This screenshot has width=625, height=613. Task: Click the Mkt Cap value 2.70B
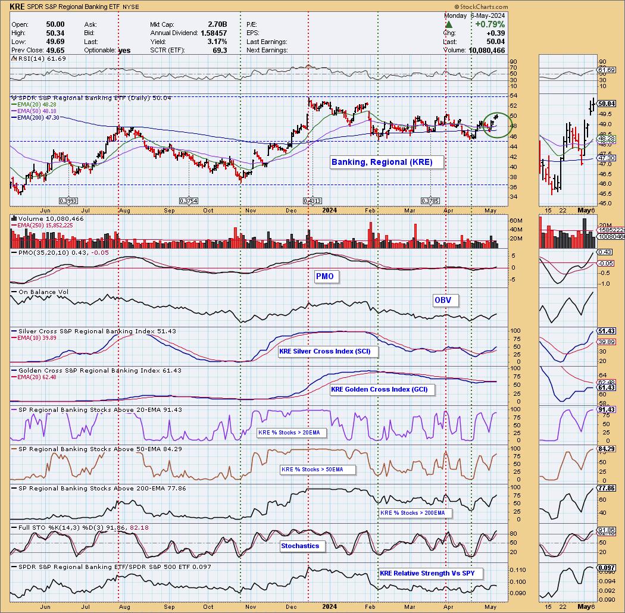pyautogui.click(x=217, y=24)
